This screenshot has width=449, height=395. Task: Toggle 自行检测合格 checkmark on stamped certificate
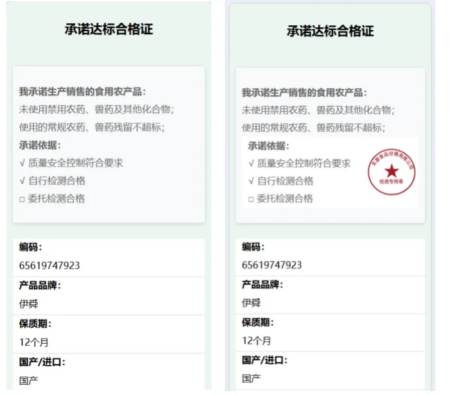click(251, 181)
